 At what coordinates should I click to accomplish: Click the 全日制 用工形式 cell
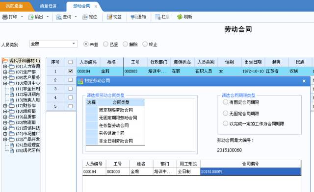click(x=188, y=171)
